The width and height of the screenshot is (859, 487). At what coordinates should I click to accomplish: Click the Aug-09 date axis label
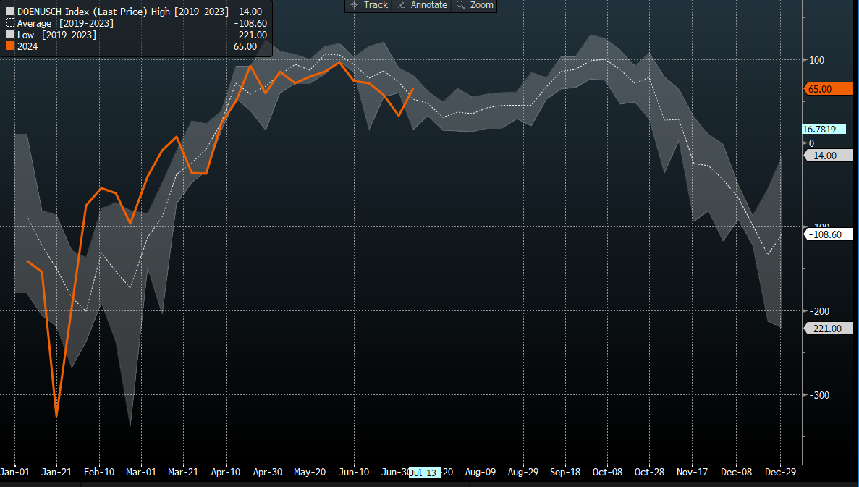[x=481, y=472]
